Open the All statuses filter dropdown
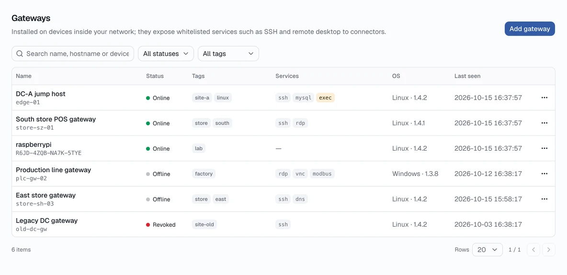 (166, 54)
